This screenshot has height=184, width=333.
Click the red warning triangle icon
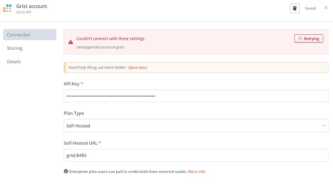tap(71, 42)
